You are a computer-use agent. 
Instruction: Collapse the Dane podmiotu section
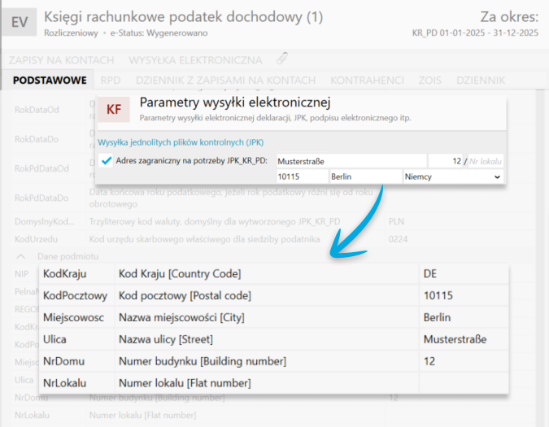pyautogui.click(x=20, y=256)
